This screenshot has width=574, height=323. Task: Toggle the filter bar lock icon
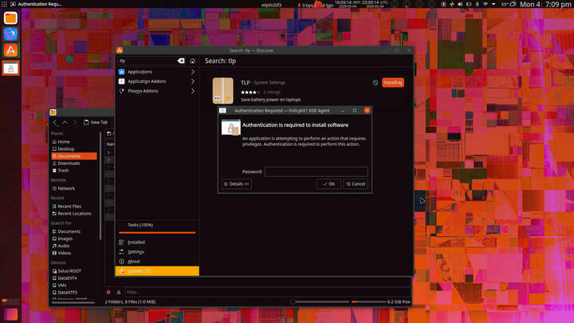tap(119, 292)
